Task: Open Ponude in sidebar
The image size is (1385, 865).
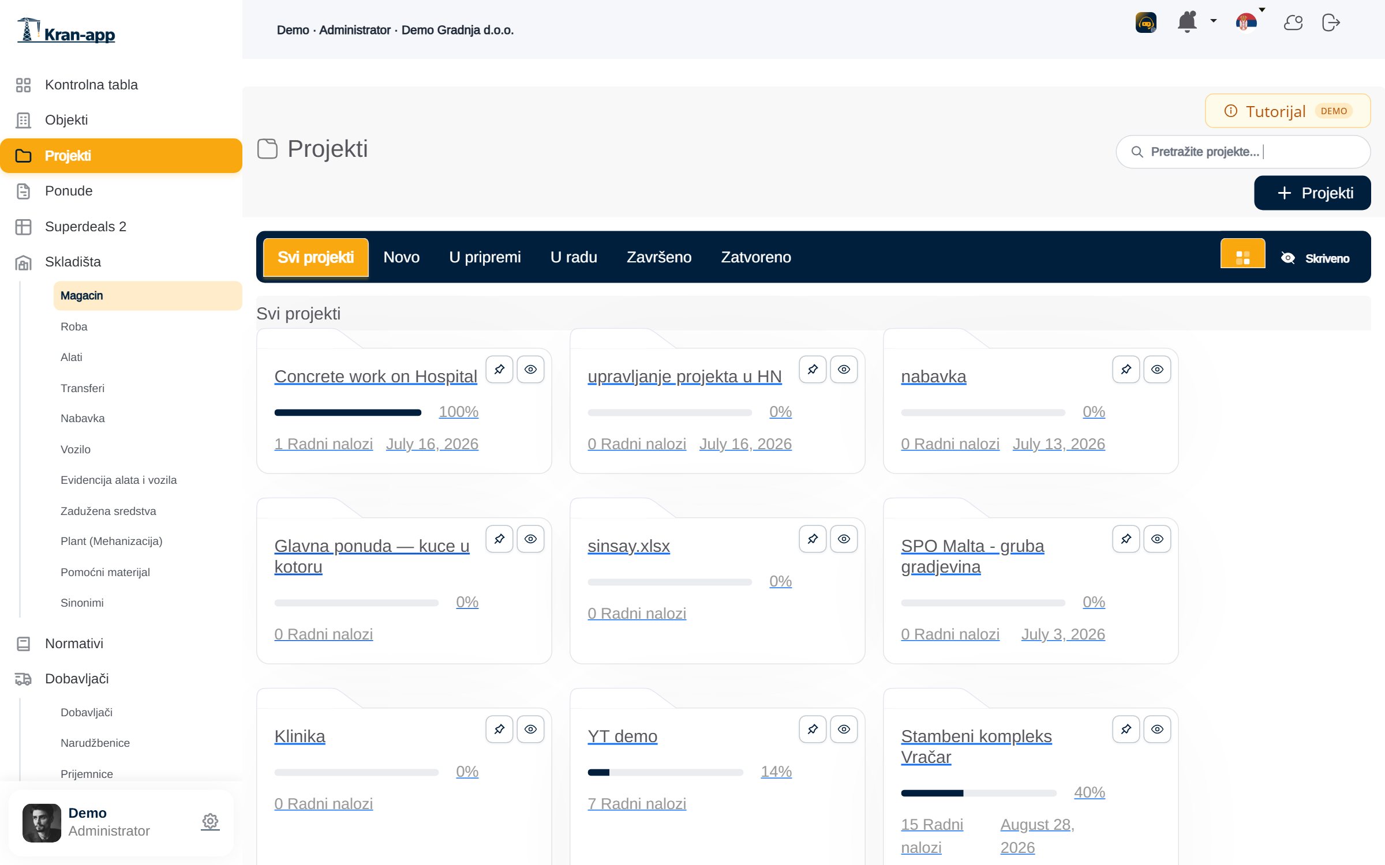Action: (121, 191)
